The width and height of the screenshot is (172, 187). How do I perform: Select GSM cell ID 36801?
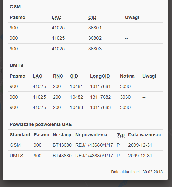point(95,28)
